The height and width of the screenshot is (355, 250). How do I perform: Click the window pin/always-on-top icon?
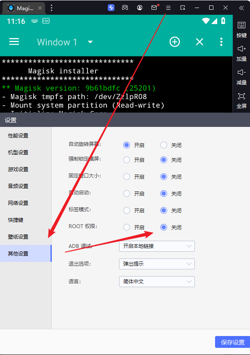(x=183, y=8)
